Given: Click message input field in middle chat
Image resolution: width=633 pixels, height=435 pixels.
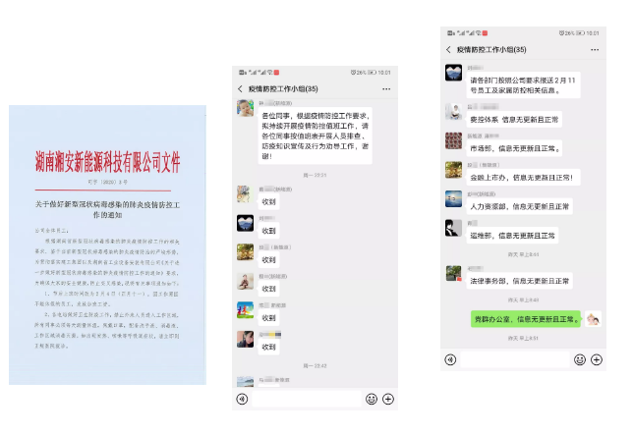Looking at the screenshot, I should click(x=305, y=399).
